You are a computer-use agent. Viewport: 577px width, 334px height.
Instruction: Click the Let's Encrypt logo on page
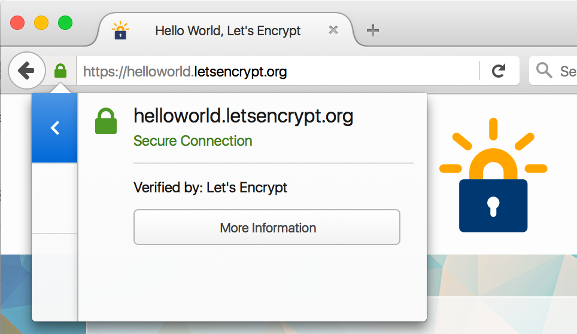[493, 175]
